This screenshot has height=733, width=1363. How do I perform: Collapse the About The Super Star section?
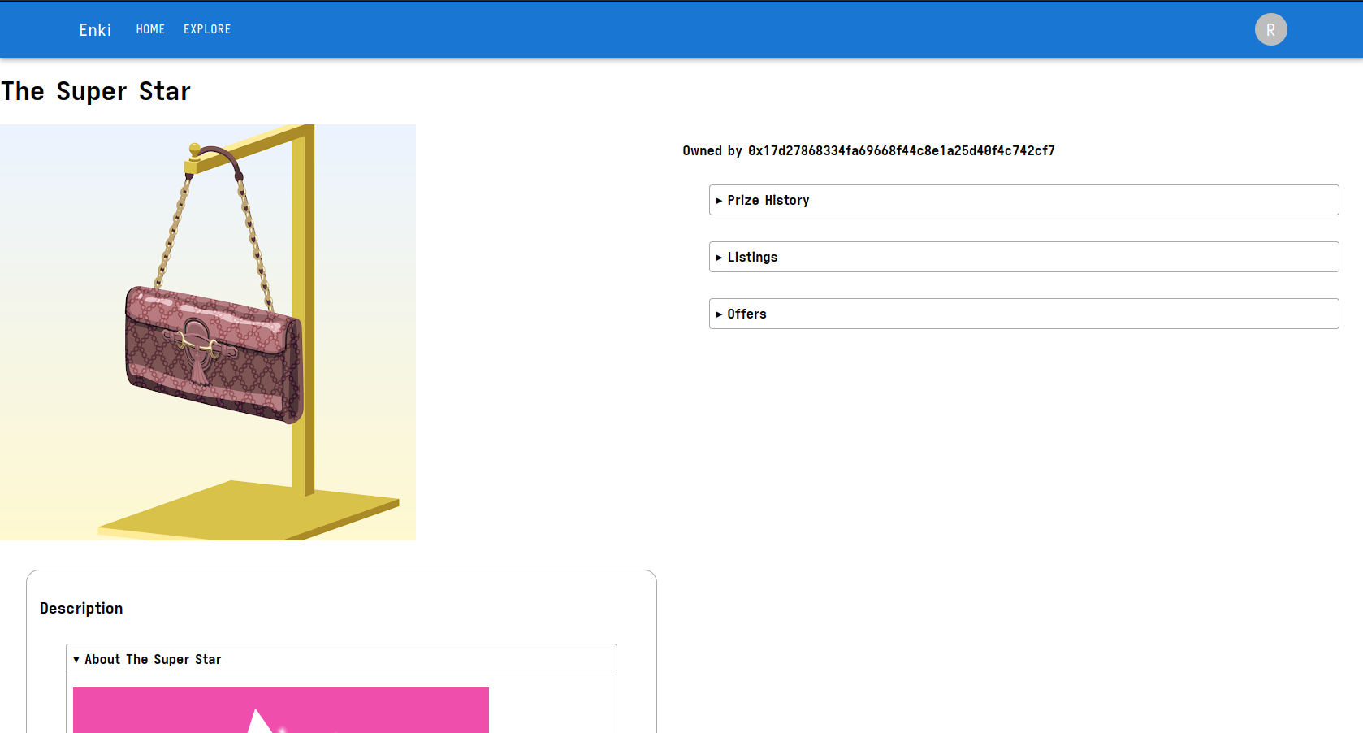coord(341,659)
